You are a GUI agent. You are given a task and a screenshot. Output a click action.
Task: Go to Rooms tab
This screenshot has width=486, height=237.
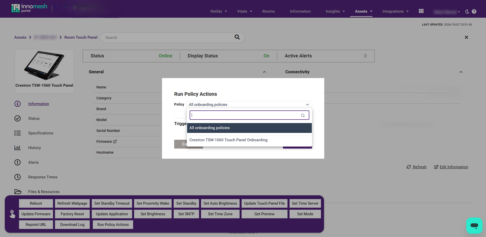(268, 11)
